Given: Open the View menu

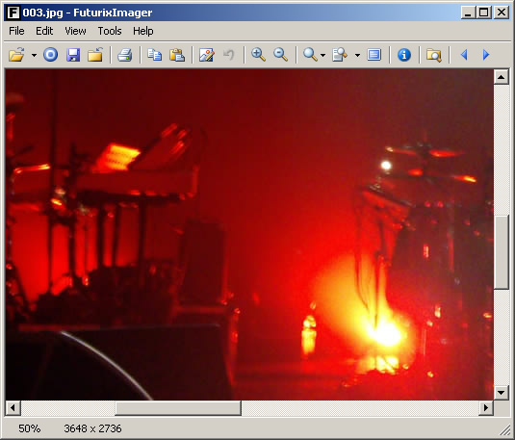Looking at the screenshot, I should (75, 31).
